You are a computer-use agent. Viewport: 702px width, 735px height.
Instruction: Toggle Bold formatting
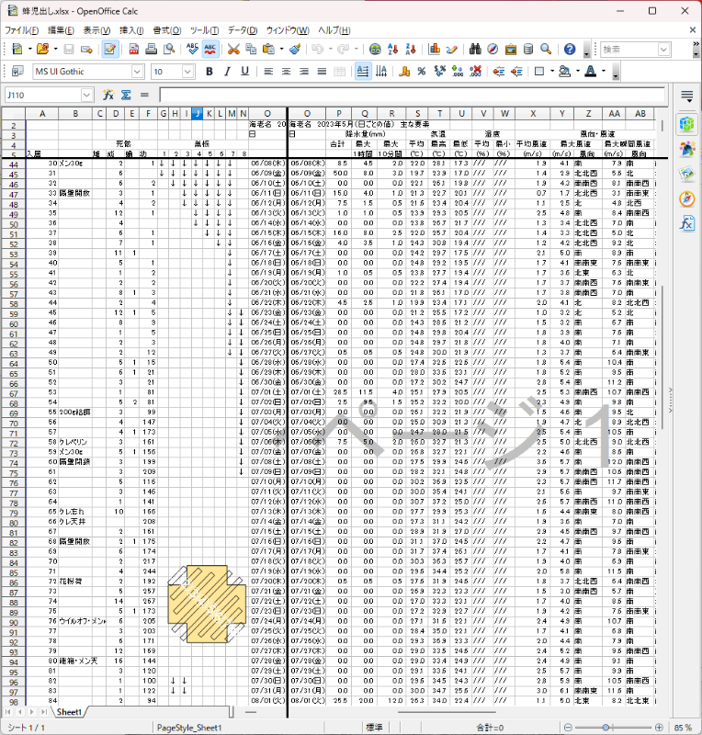(x=210, y=71)
